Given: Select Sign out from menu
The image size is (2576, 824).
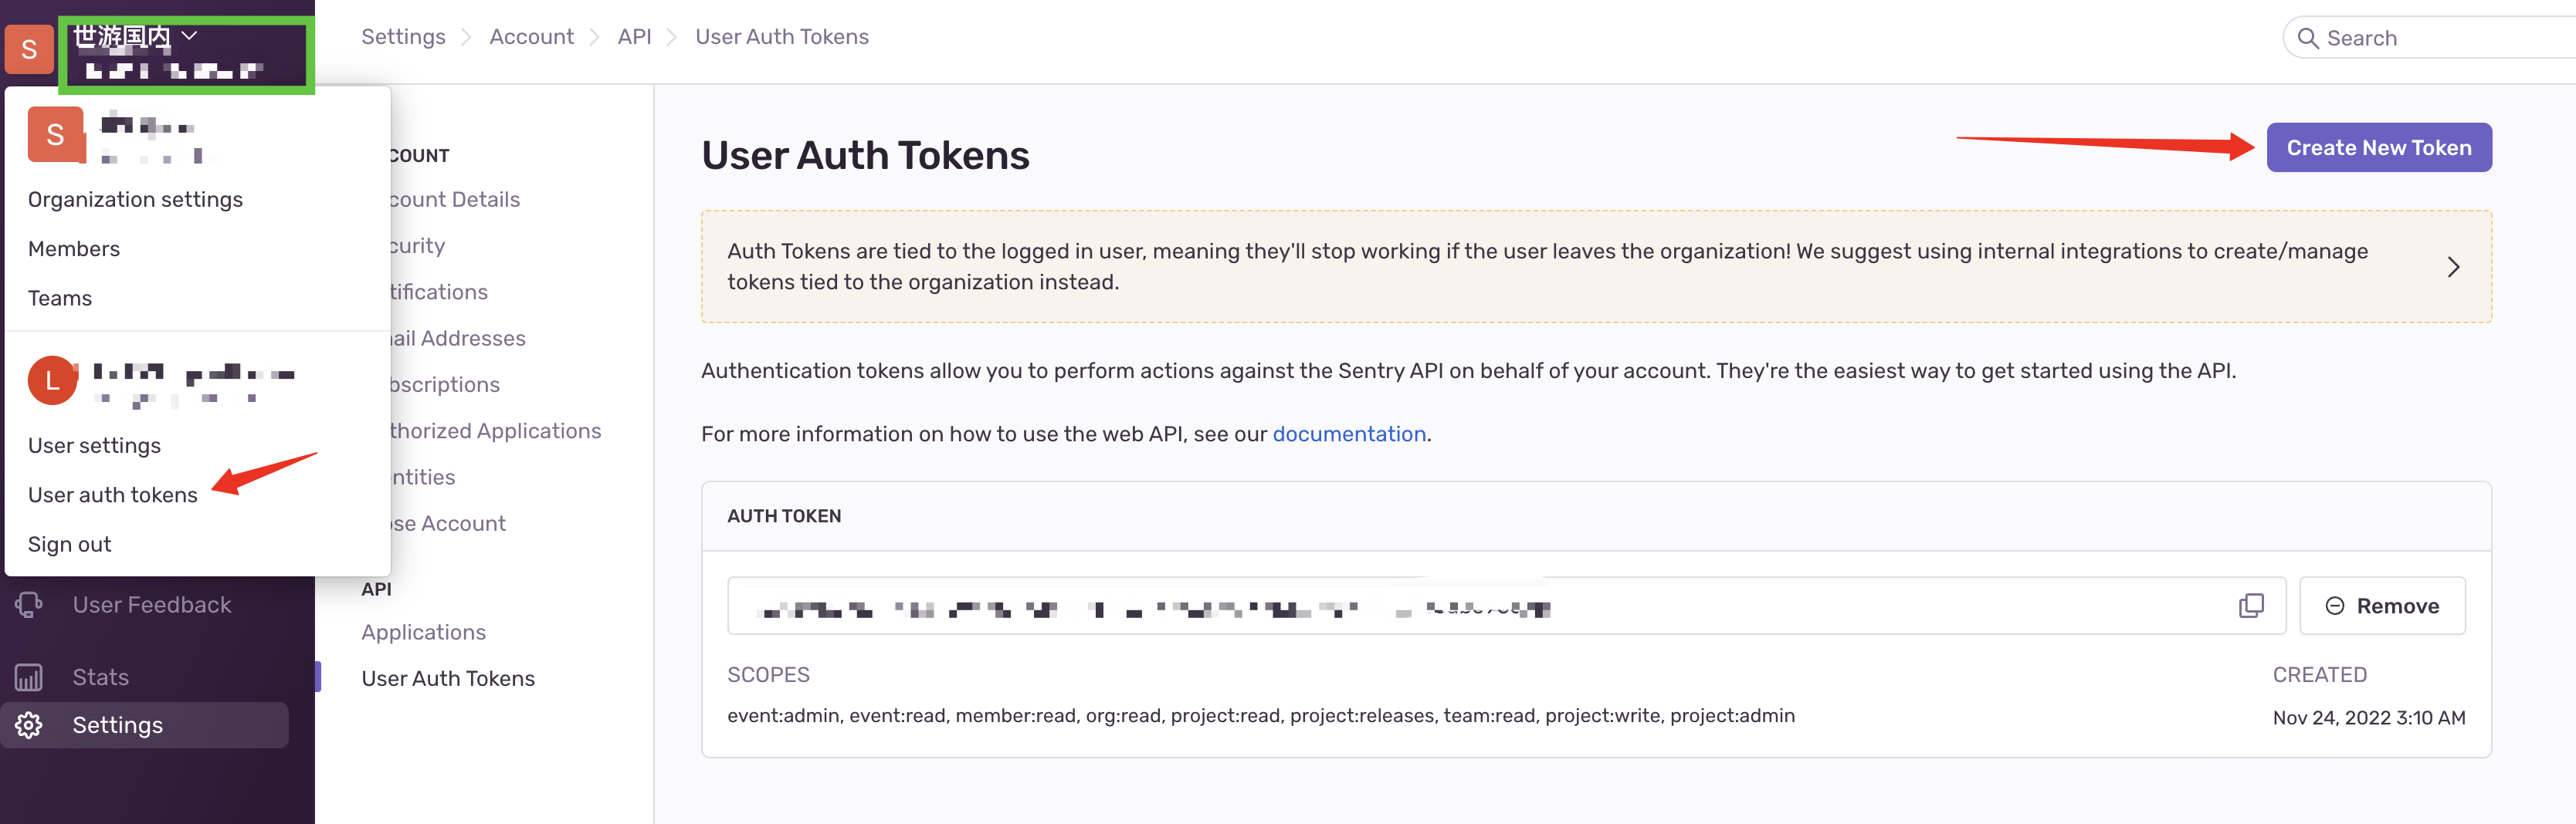Looking at the screenshot, I should pyautogui.click(x=69, y=545).
